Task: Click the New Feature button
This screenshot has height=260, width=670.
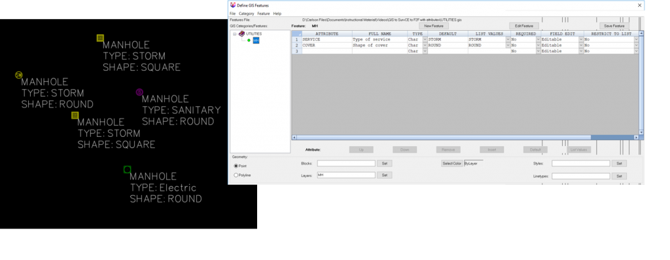Action: pos(434,26)
